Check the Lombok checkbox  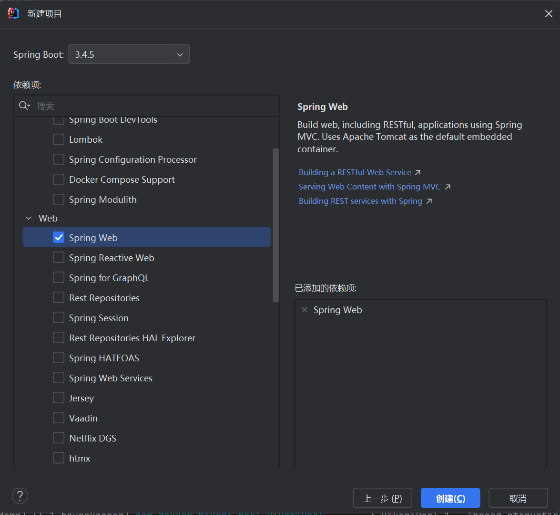(x=59, y=139)
